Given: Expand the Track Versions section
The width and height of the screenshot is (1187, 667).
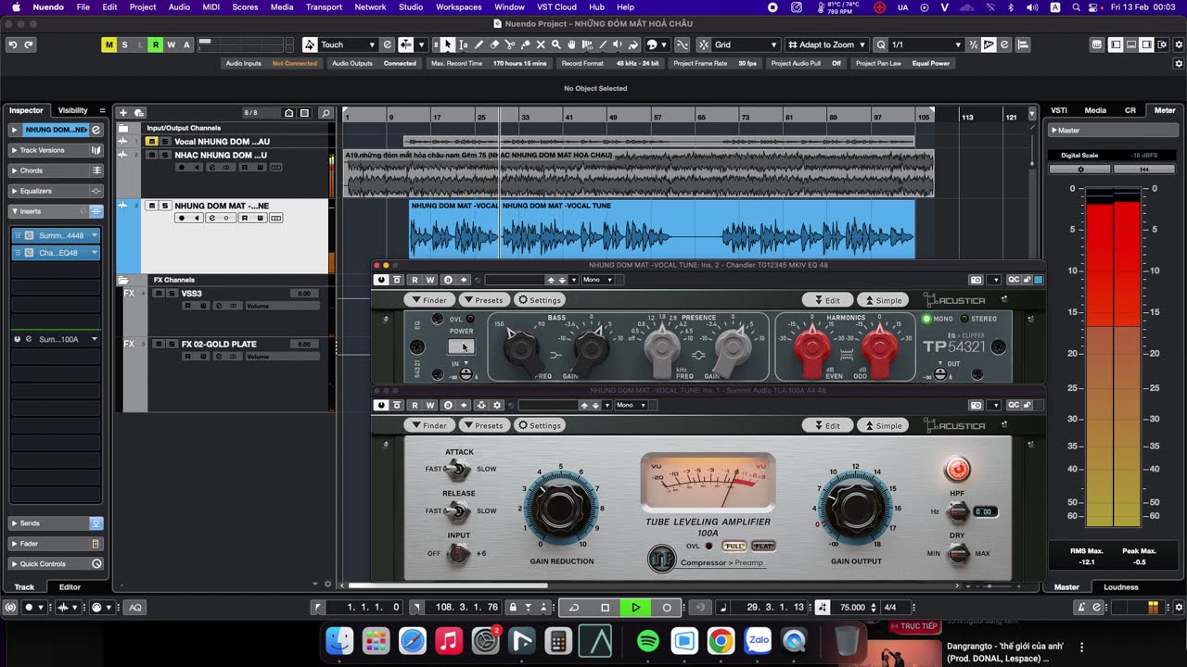Looking at the screenshot, I should point(14,150).
